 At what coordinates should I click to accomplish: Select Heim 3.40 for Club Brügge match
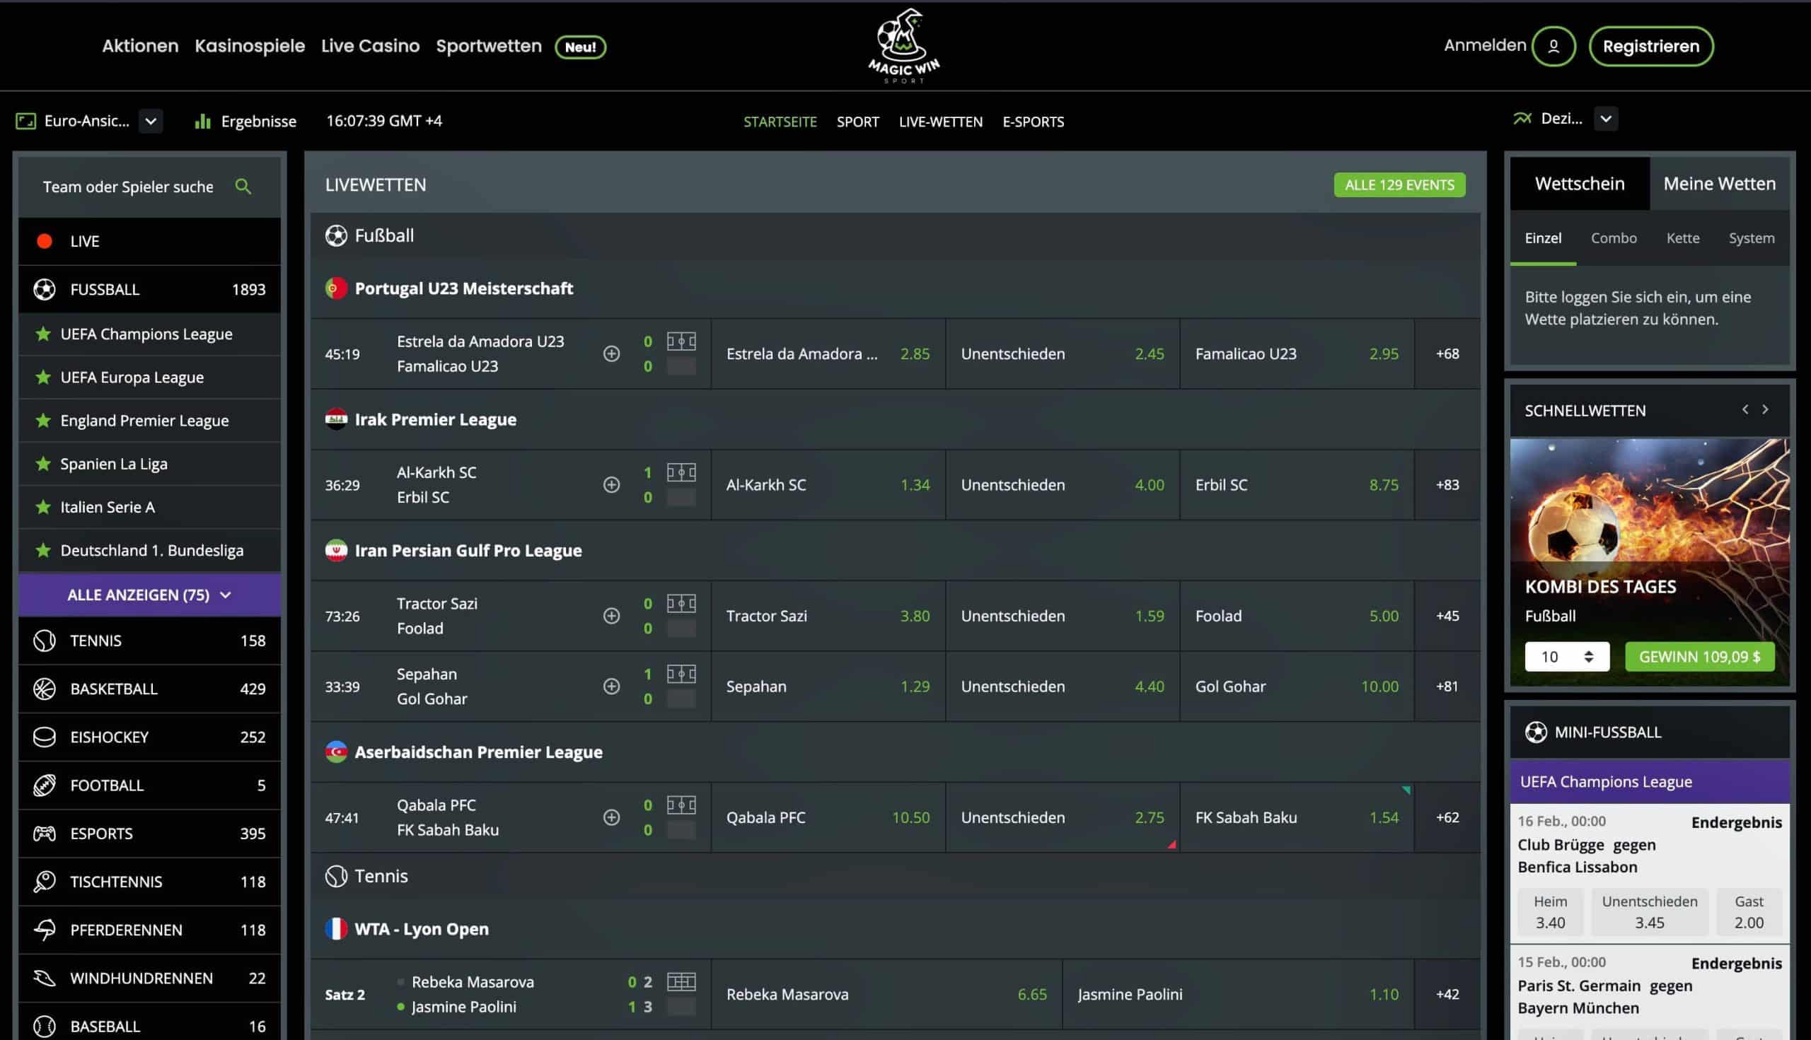tap(1550, 912)
